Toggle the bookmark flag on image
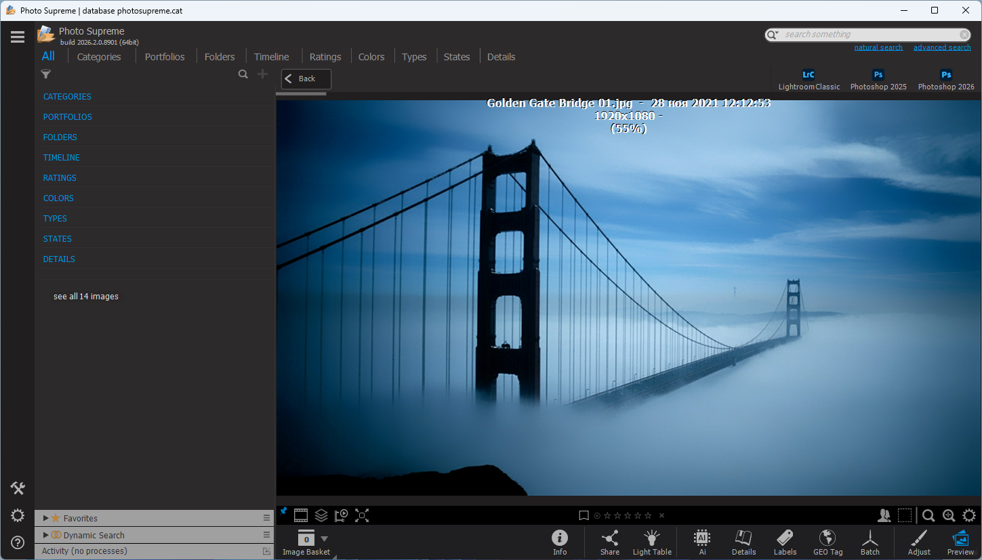 coord(584,516)
